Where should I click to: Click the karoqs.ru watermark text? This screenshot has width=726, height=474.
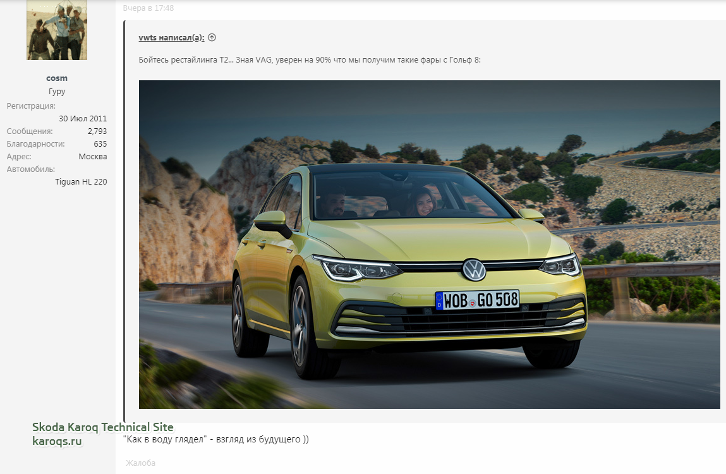57,441
